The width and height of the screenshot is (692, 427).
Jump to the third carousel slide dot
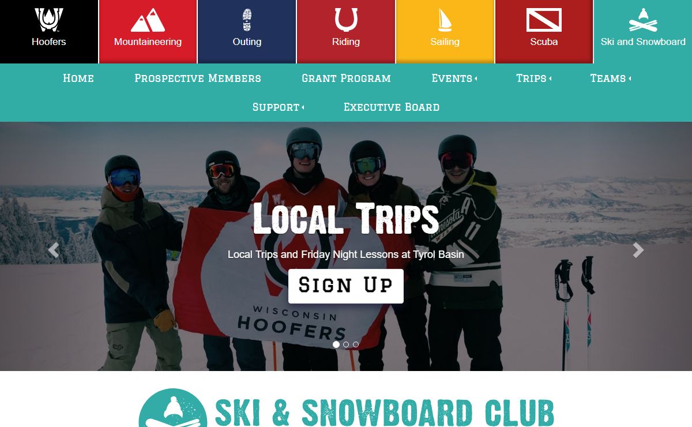coord(356,344)
